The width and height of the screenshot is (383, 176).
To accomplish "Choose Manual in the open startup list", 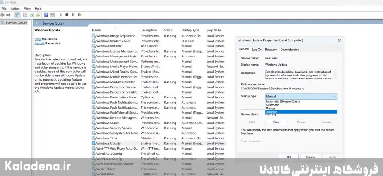I will point(301,109).
